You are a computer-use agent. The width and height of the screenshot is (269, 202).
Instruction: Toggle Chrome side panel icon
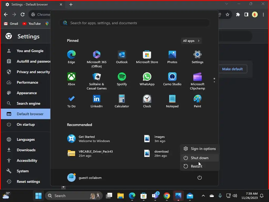[246, 15]
